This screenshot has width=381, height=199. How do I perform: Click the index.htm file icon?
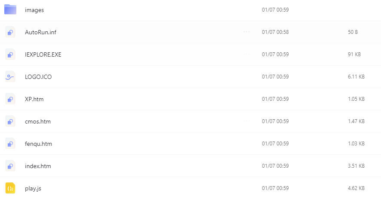(x=10, y=166)
